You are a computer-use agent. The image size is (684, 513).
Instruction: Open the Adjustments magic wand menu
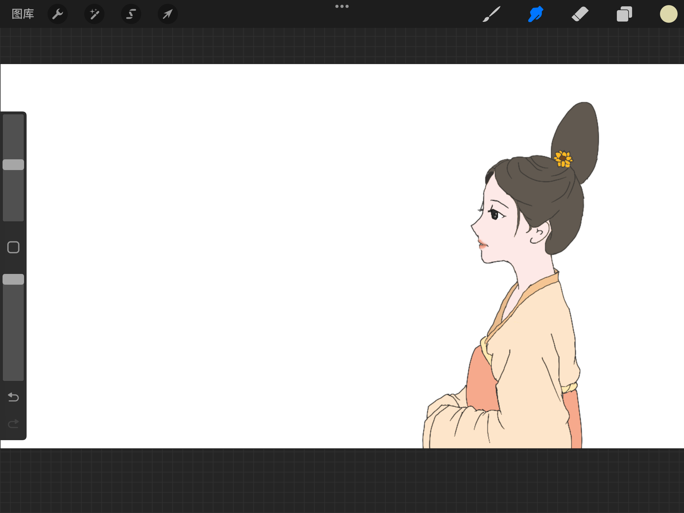[94, 14]
